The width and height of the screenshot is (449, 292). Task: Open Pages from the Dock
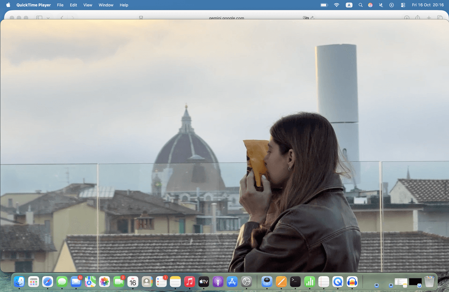[x=281, y=281]
